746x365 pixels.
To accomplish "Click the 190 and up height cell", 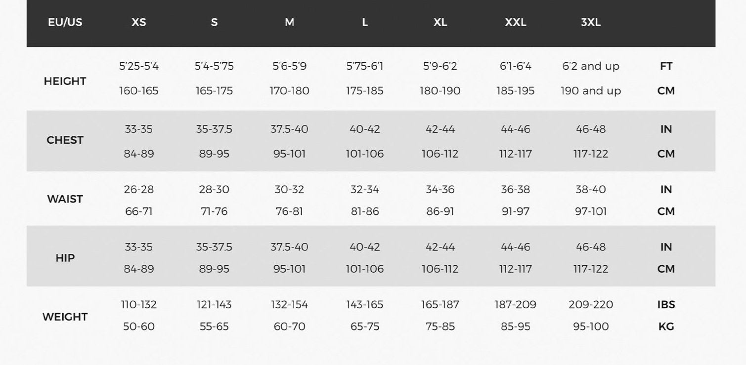I will [x=591, y=91].
